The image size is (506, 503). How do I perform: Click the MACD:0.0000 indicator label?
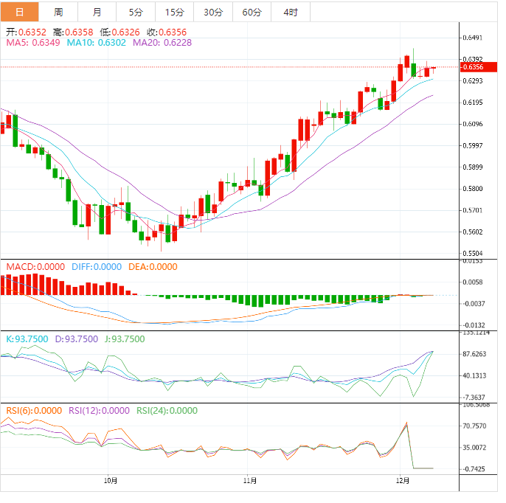point(35,267)
